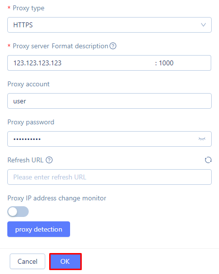Click the Format description link text
219x274 pixels.
tap(80, 46)
